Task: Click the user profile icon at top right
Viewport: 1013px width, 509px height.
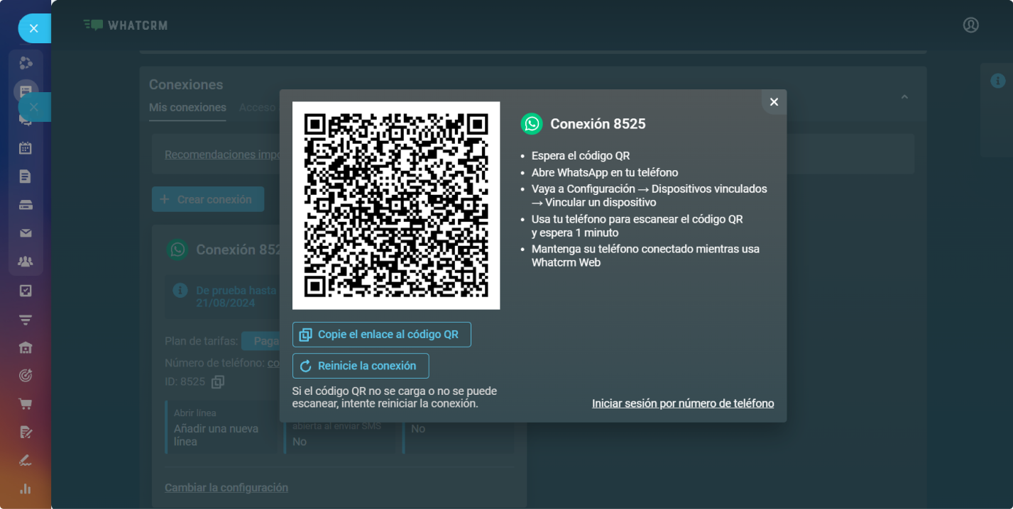Action: pos(970,25)
